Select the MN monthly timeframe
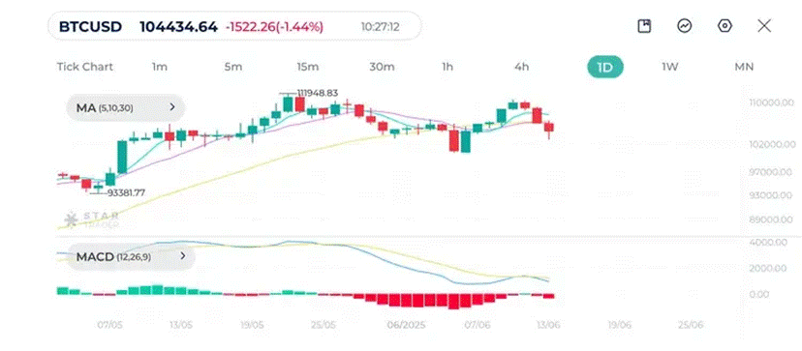This screenshot has width=802, height=351. (x=744, y=67)
